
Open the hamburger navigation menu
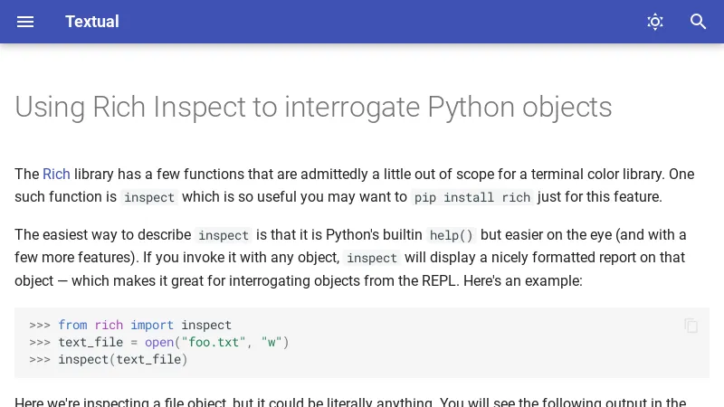tap(25, 22)
